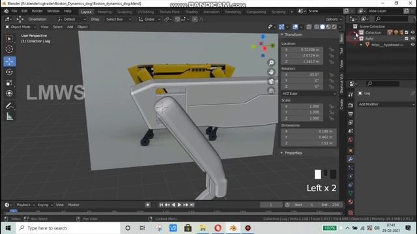
Task: Open the Physics properties tab
Action: [x=351, y=176]
